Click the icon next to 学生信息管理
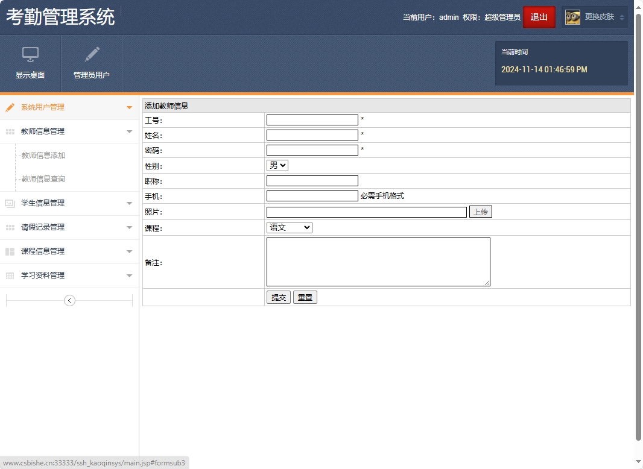This screenshot has width=643, height=469. pyautogui.click(x=9, y=203)
